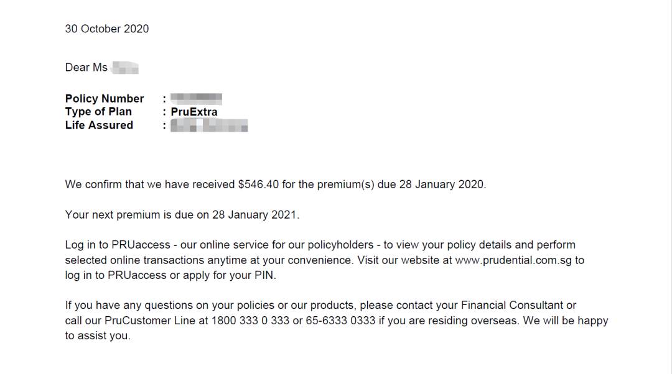Screen dimensions: 672x374
Task: Click the 'Policy Number' label
Action: [104, 98]
